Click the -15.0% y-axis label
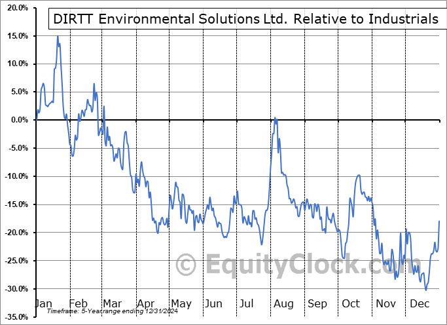Image resolution: width=447 pixels, height=325 pixels. 14,204
